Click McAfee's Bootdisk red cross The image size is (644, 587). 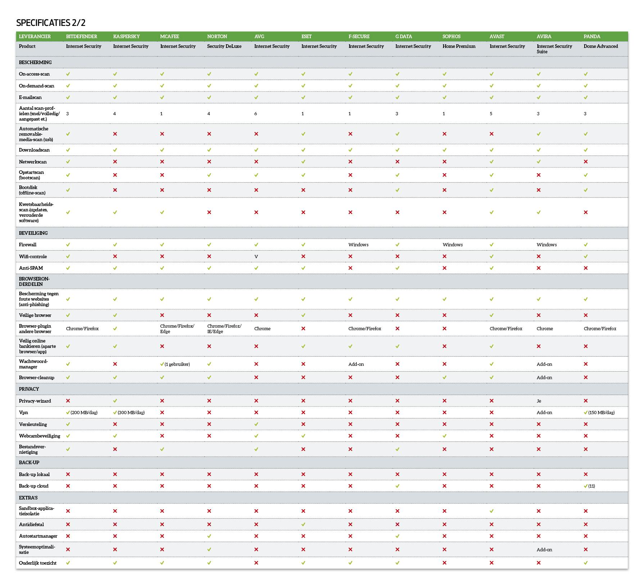click(162, 190)
